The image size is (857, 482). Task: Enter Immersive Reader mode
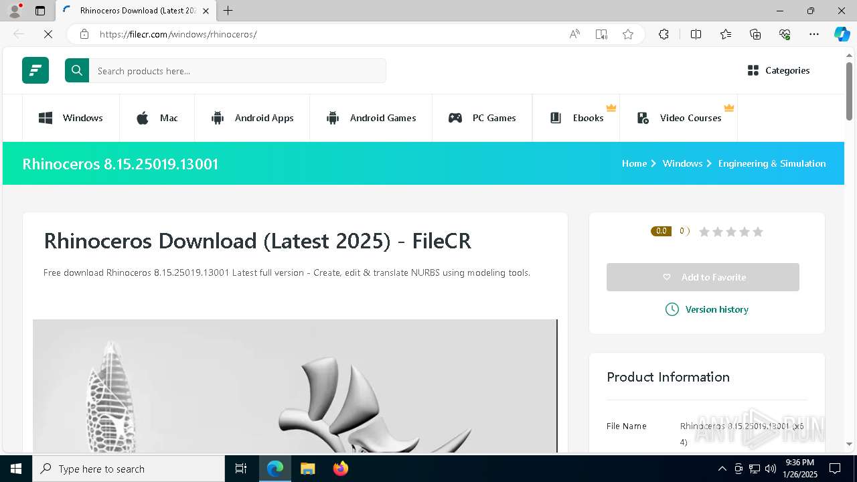point(601,34)
